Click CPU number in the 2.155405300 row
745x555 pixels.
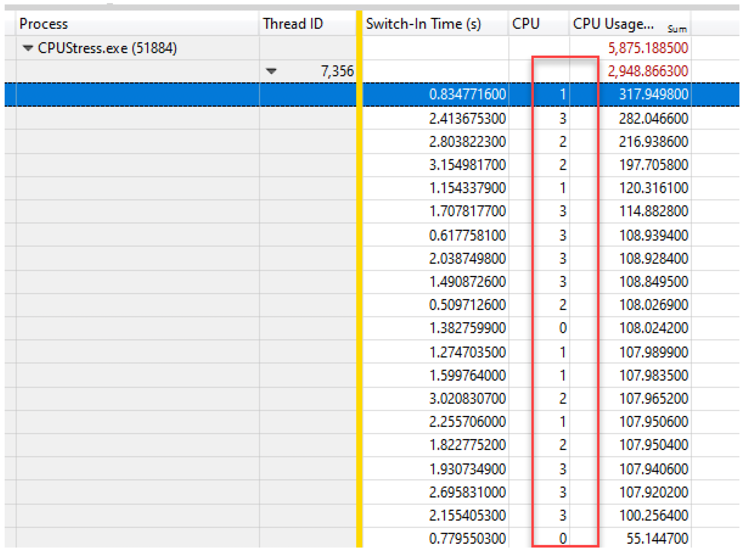563,515
